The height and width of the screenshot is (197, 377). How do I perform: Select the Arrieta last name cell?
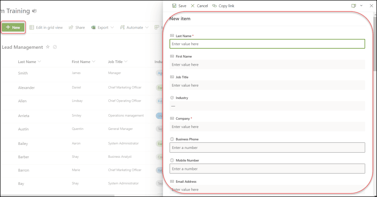(24, 116)
